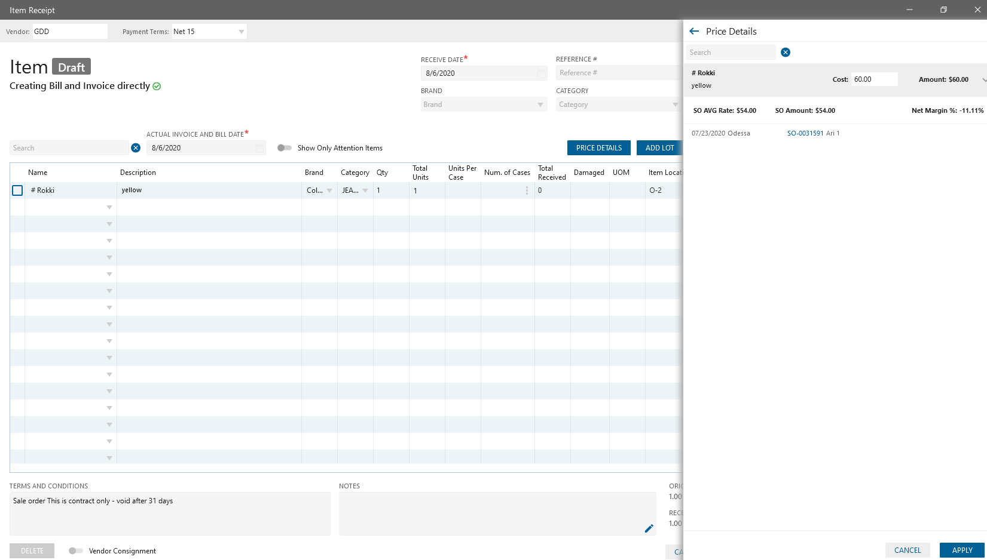Click the ADD LOT button
The width and height of the screenshot is (987, 560).
tap(659, 148)
